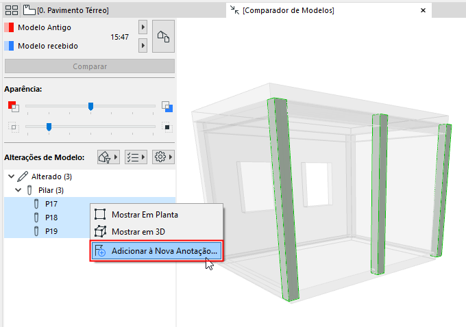
Task: Click the 3D cube icon beside Mostrar em 3D
Action: [100, 231]
